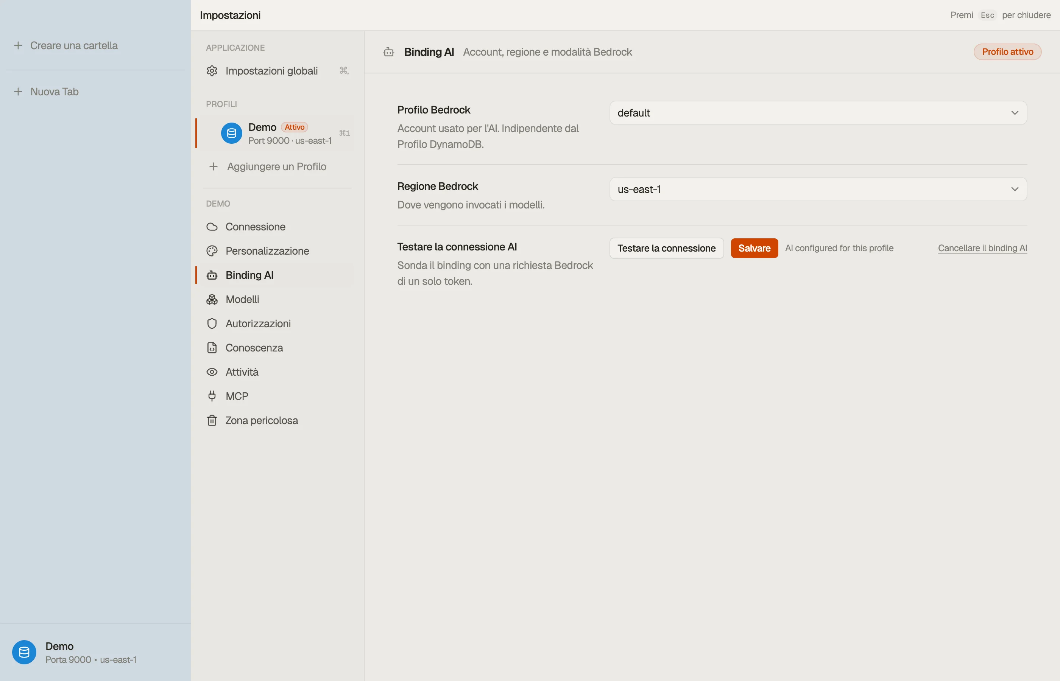Click the 'AI configured for this profile' status text
Image resolution: width=1060 pixels, height=681 pixels.
click(839, 249)
